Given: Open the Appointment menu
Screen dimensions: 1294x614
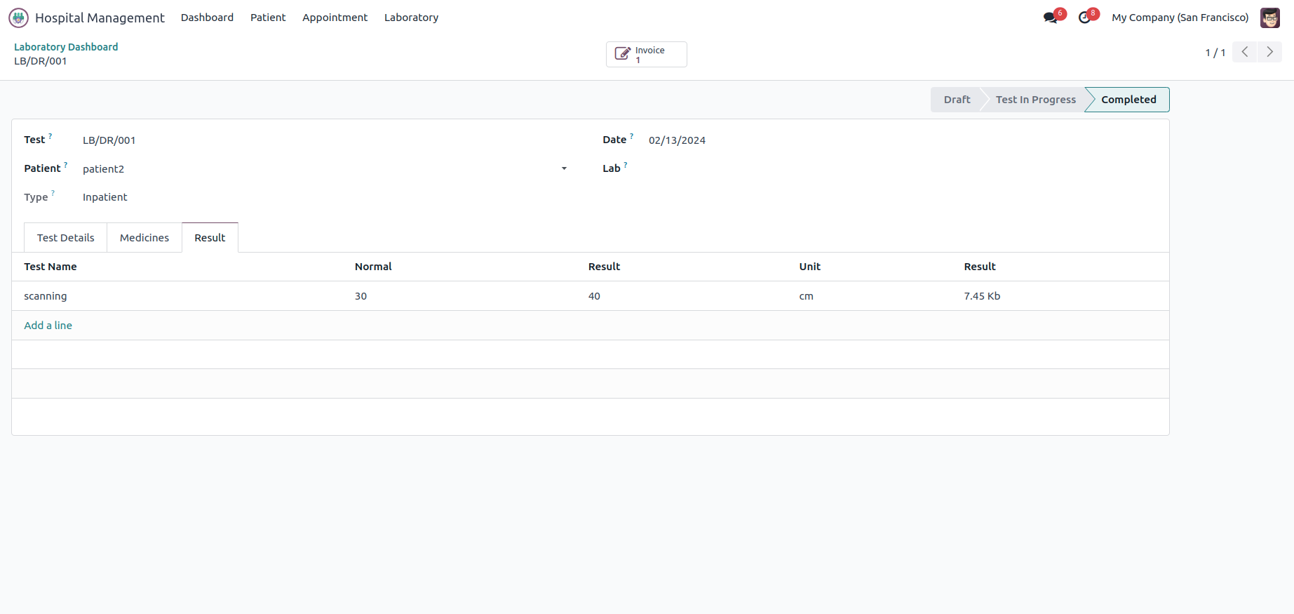Looking at the screenshot, I should [x=335, y=18].
